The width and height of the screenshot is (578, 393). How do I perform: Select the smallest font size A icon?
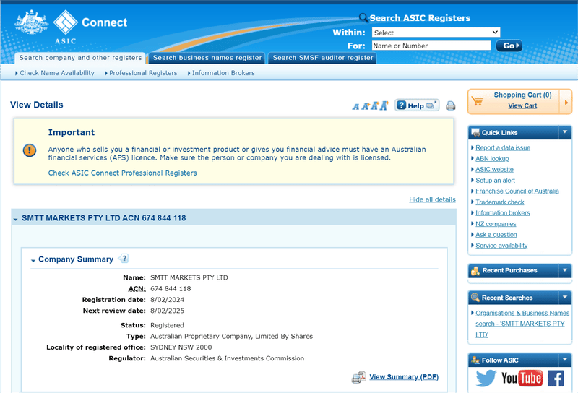click(x=355, y=106)
